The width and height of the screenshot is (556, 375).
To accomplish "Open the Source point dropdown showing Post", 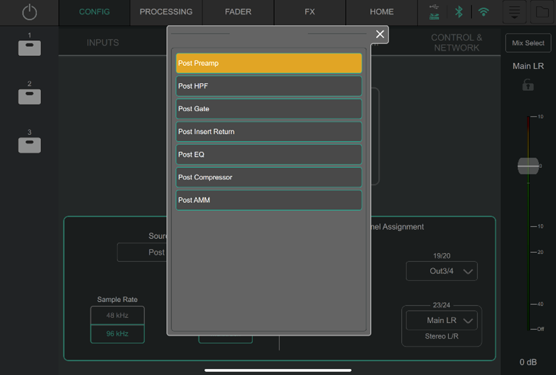I will tap(142, 252).
